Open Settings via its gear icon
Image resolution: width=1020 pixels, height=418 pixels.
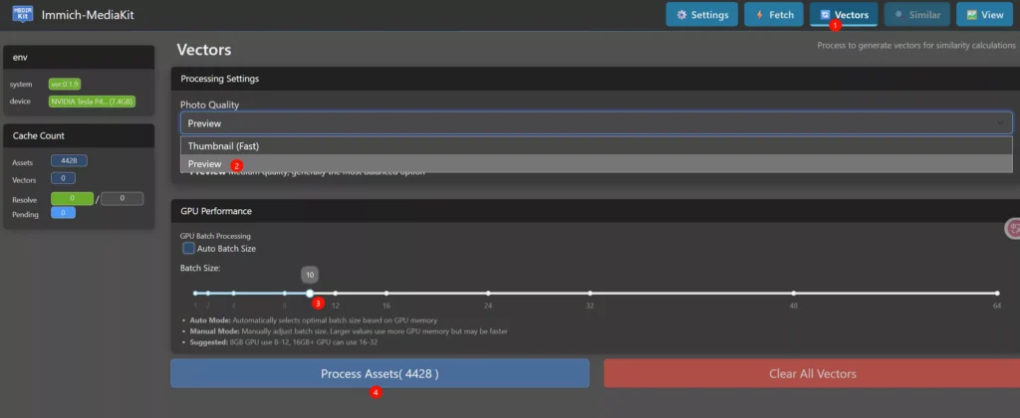[681, 15]
